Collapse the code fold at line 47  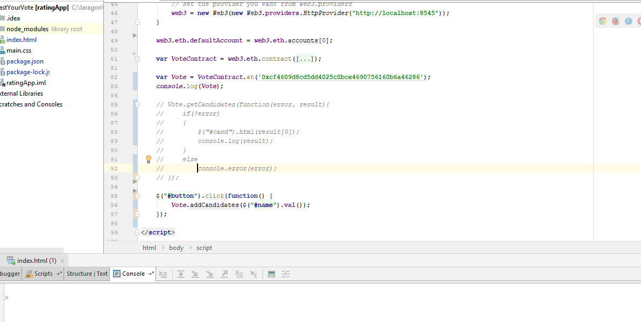[137, 22]
